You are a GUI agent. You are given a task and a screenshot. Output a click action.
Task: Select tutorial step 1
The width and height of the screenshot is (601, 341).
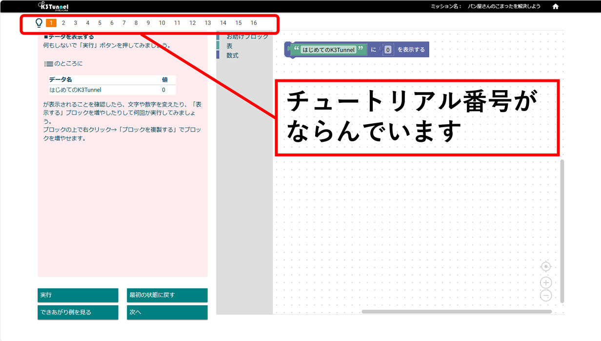point(51,23)
